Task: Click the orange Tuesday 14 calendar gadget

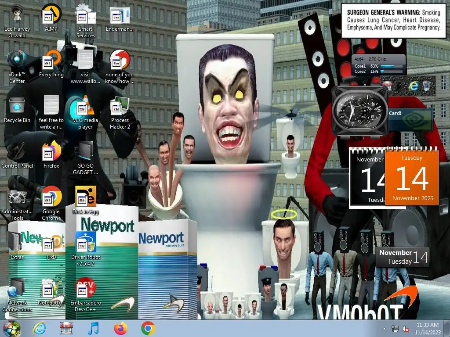Action: tap(412, 177)
